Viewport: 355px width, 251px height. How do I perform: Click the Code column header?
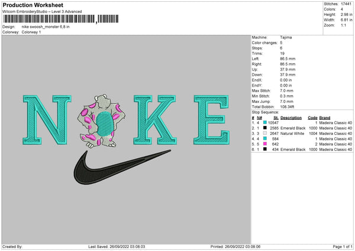[x=312, y=118]
